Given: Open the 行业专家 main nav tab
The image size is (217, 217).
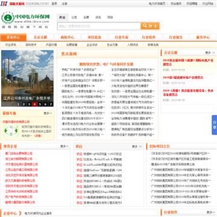Looking at the screenshot, I should (122, 37).
